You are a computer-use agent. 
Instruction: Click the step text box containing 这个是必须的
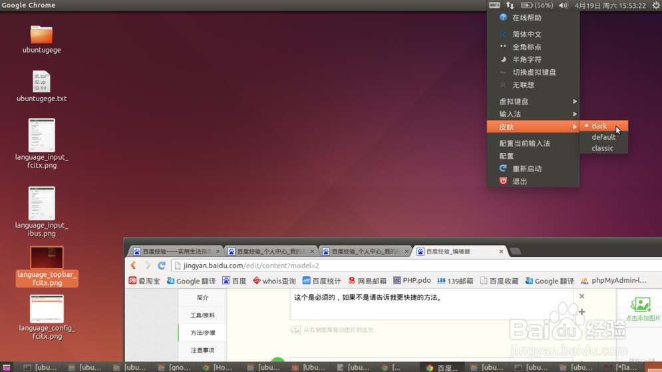pos(432,304)
